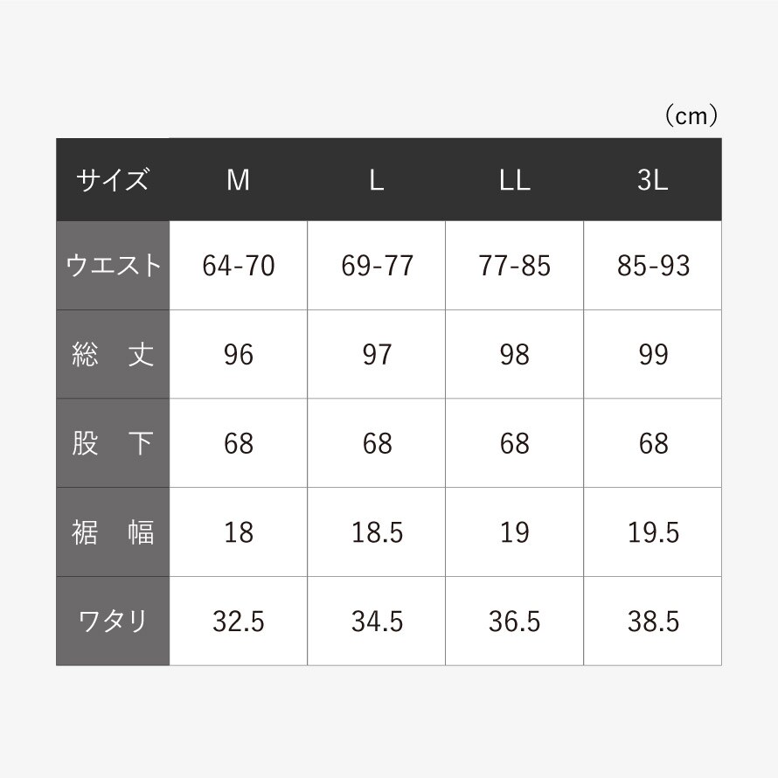This screenshot has height=778, width=778.
Task: Select the 股下 row label
Action: [x=113, y=443]
